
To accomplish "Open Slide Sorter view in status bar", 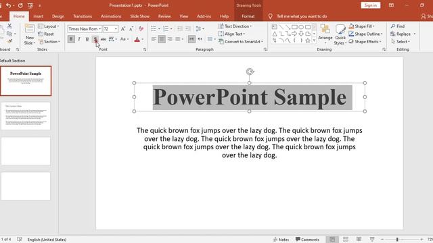I will 346,239.
